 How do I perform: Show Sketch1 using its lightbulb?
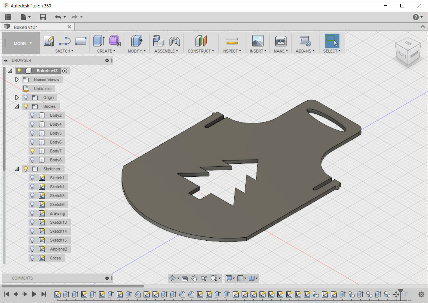click(x=32, y=178)
